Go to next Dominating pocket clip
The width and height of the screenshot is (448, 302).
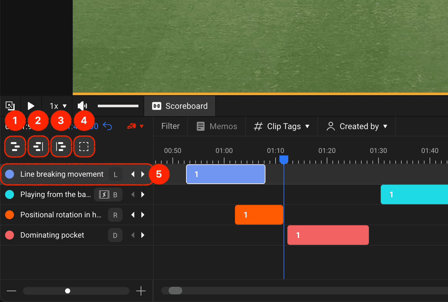click(x=143, y=235)
